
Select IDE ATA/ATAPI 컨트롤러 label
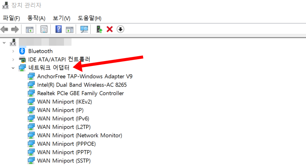59,59
